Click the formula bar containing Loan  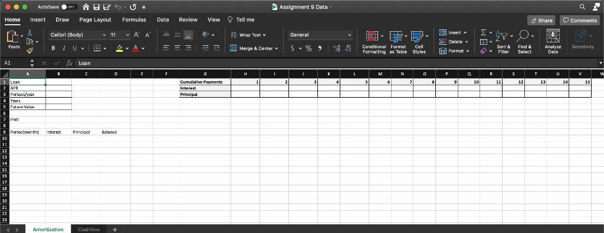(337, 63)
